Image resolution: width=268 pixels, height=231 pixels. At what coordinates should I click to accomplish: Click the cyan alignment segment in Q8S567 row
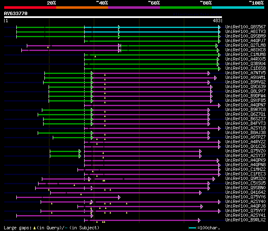point(152,27)
